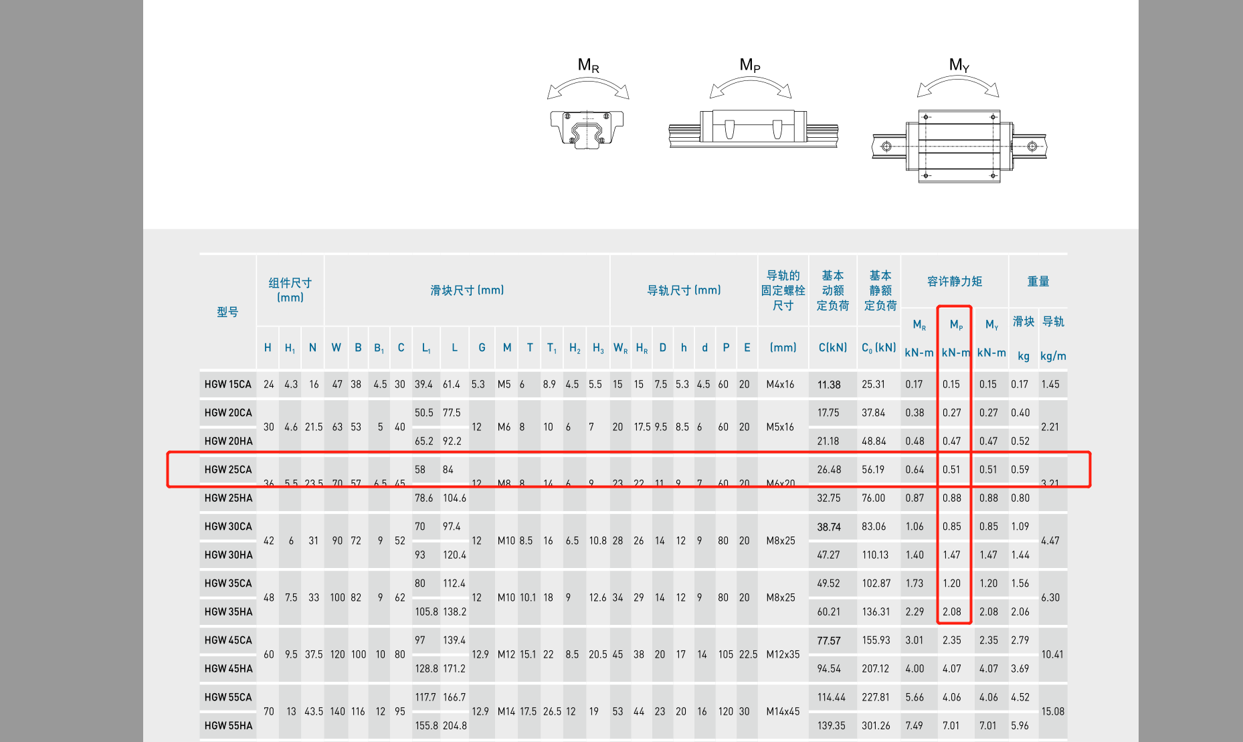Click block length value 104.6
Screen dimensions: 1243x742
pyautogui.click(x=454, y=498)
